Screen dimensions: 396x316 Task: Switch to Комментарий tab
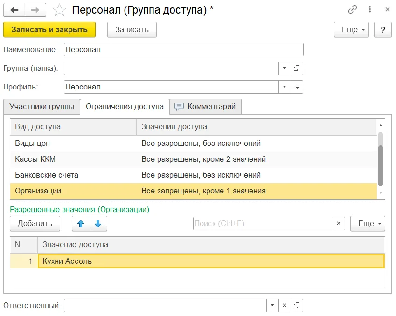click(x=206, y=107)
